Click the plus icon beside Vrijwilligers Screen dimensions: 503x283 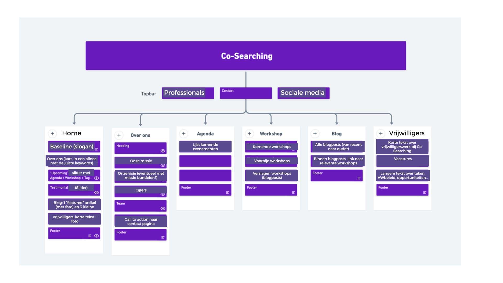point(381,134)
